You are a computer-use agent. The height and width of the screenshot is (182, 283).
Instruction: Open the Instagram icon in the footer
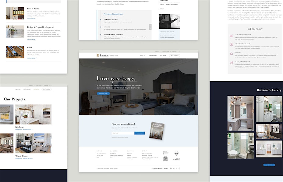(x=179, y=168)
